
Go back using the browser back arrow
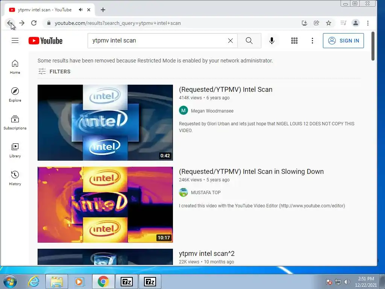coord(9,23)
